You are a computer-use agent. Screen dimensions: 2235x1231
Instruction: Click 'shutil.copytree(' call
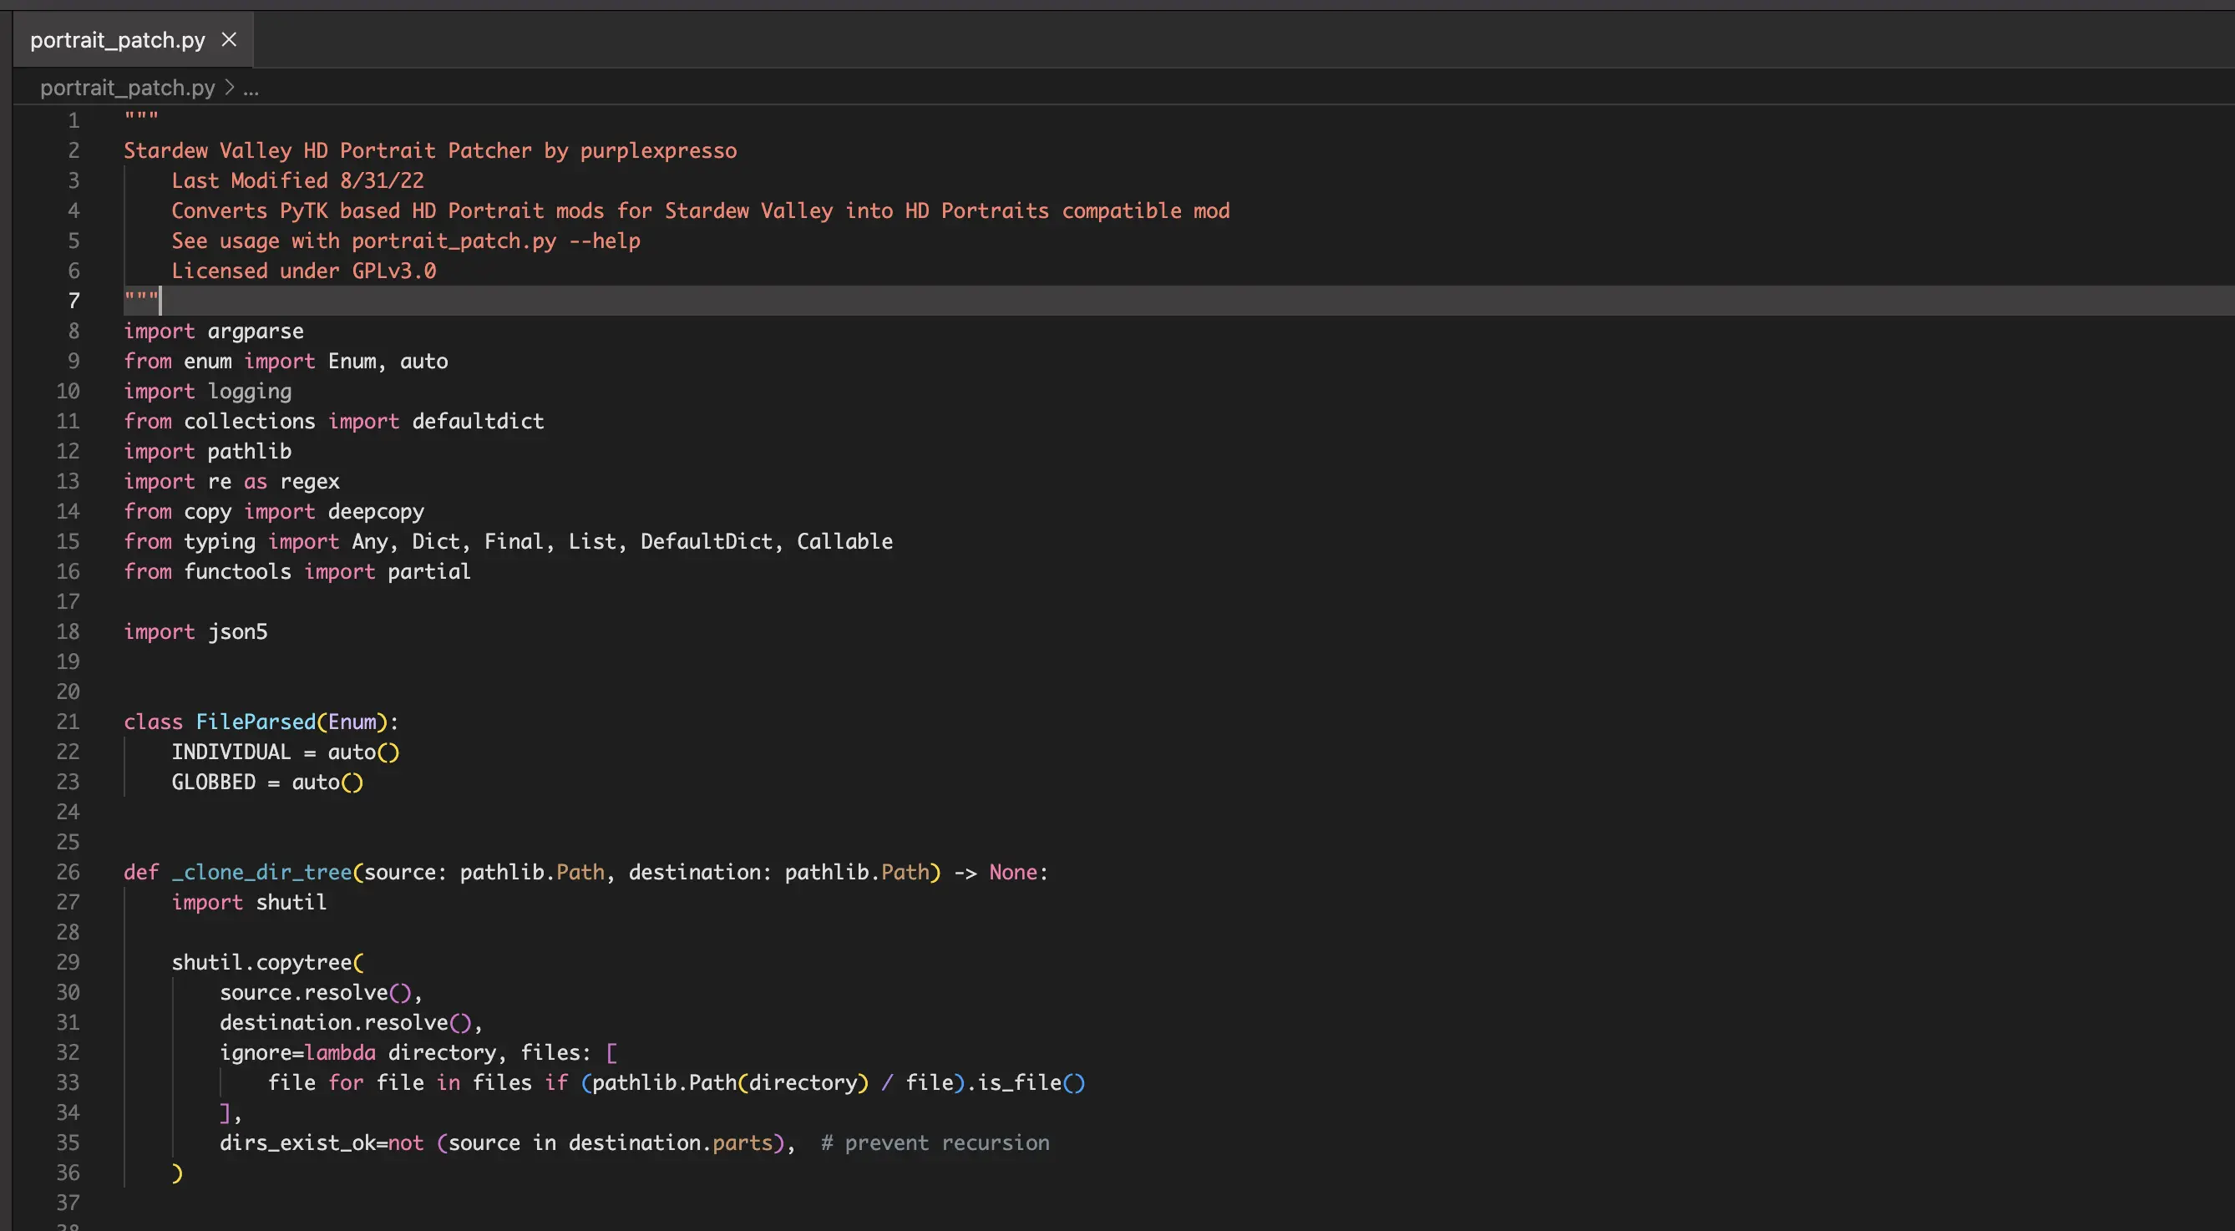[x=267, y=962]
